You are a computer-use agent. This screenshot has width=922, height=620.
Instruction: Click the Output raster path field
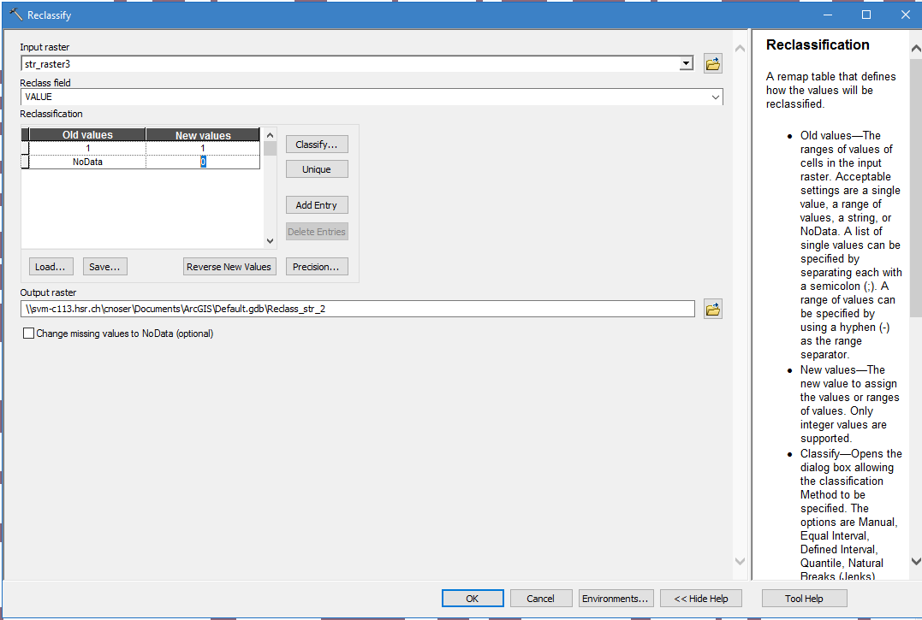coord(357,309)
